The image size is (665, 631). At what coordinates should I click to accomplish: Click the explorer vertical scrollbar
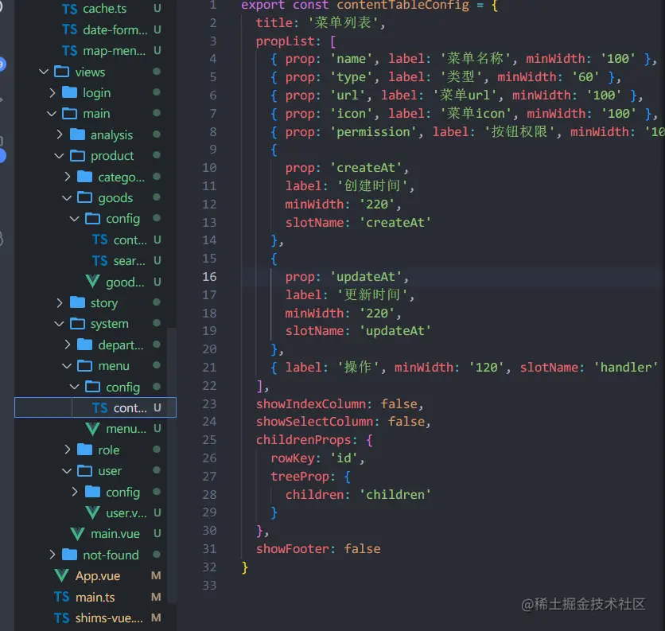click(171, 465)
